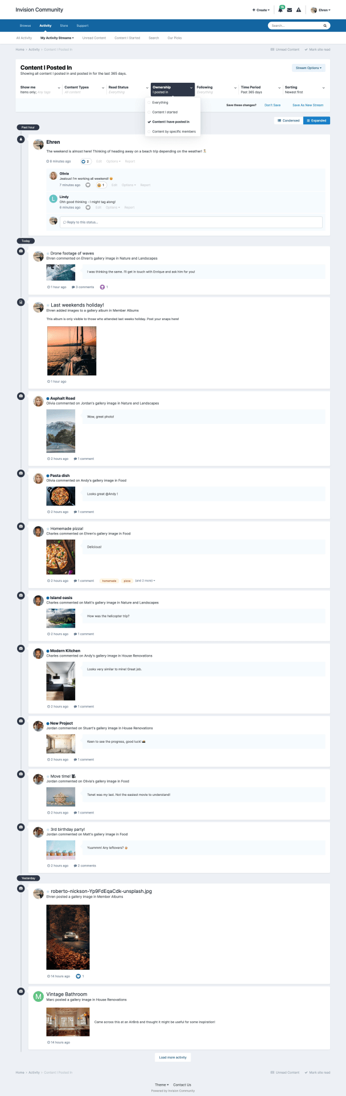This screenshot has height=1096, width=346.
Task: Open the notifications bell icon
Action: tap(281, 10)
